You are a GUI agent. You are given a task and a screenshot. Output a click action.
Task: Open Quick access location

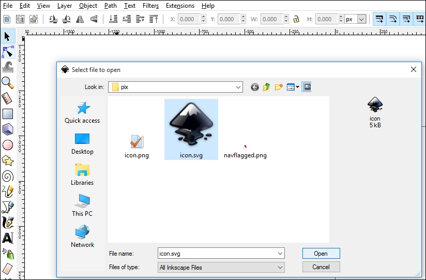click(82, 113)
